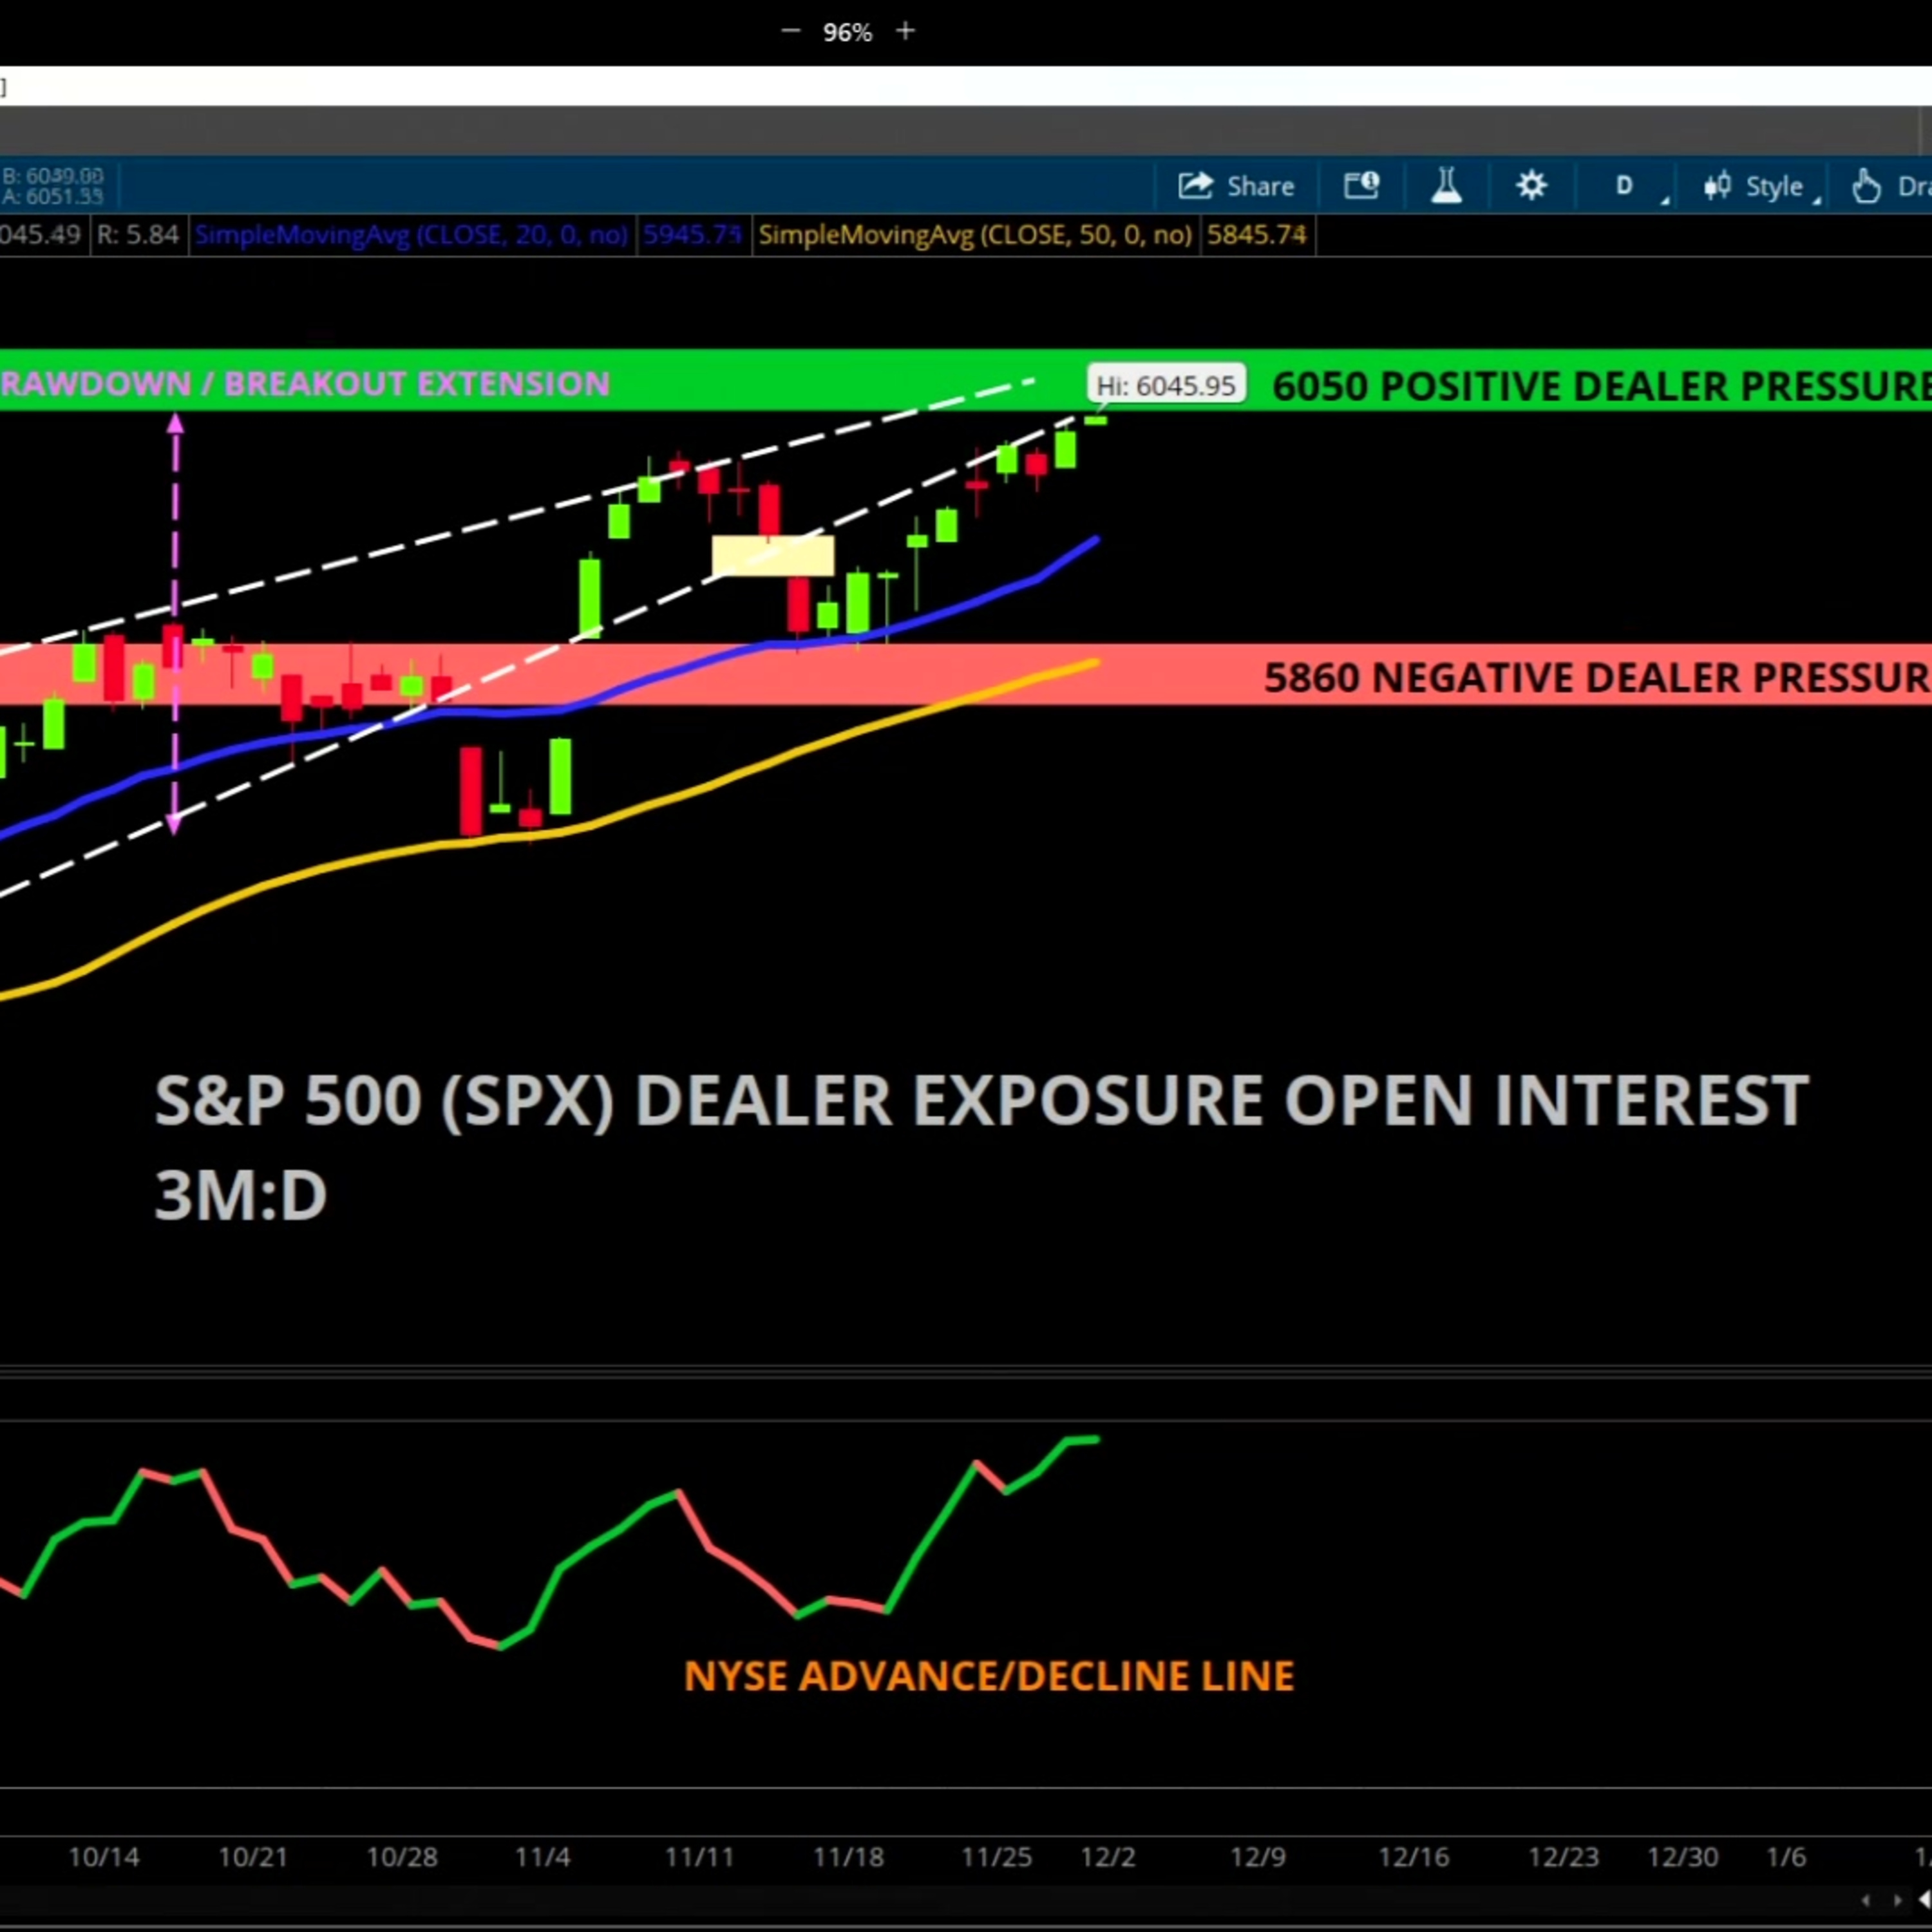
Task: Click the 96% zoom level value
Action: [847, 33]
